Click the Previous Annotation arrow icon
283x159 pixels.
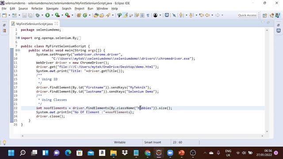(191, 15)
